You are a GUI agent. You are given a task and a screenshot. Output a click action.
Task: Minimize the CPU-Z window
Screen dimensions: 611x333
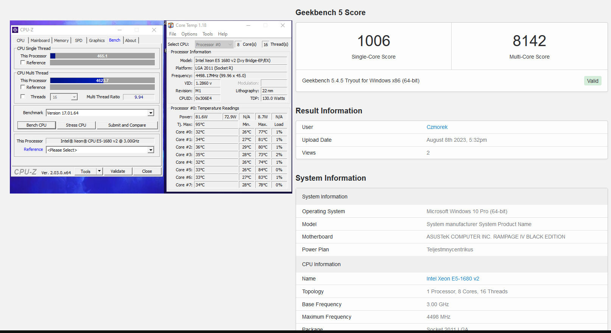120,30
